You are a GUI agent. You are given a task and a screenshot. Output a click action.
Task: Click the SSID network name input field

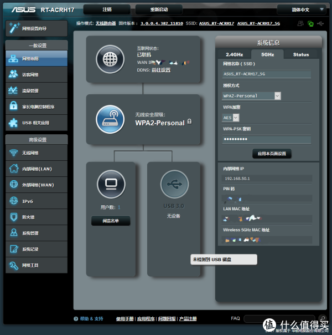(x=266, y=74)
